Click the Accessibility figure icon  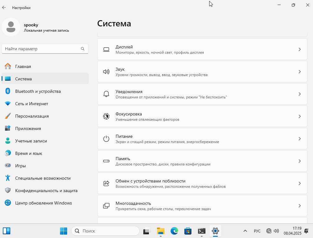[x=8, y=178]
